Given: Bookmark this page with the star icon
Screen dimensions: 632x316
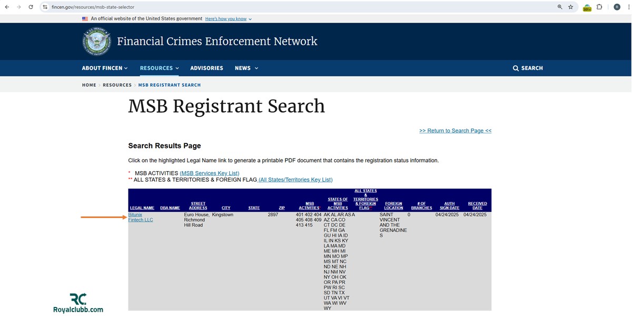Looking at the screenshot, I should click(570, 7).
